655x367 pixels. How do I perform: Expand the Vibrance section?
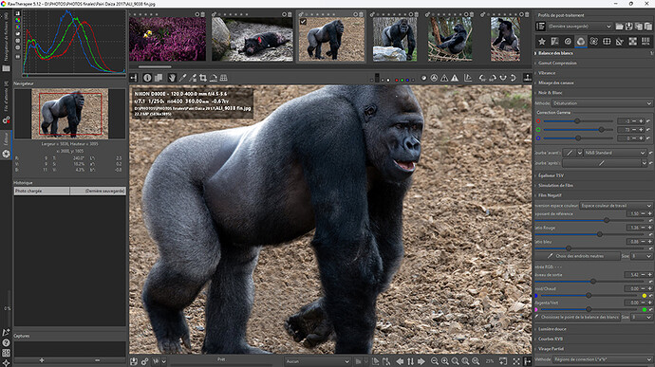pos(547,73)
